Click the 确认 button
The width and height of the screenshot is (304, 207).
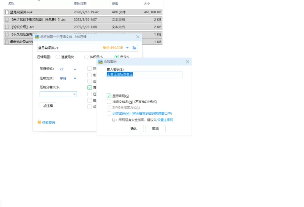coord(134,128)
